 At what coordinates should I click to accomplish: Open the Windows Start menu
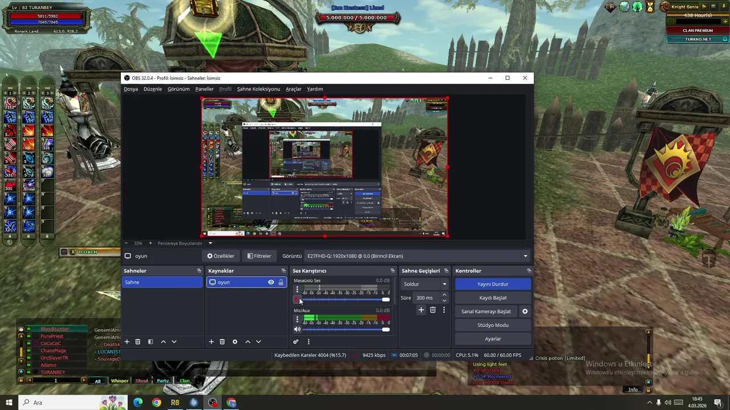point(9,403)
